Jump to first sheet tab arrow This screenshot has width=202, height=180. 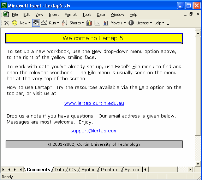click(3, 169)
